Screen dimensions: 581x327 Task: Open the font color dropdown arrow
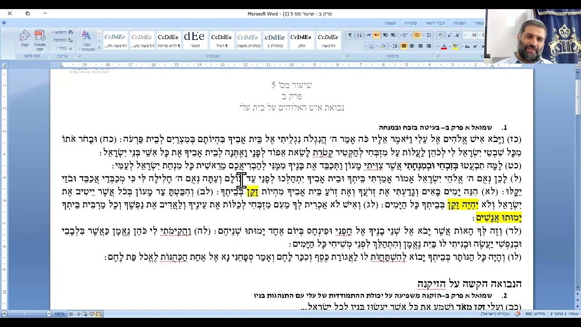pos(438,46)
